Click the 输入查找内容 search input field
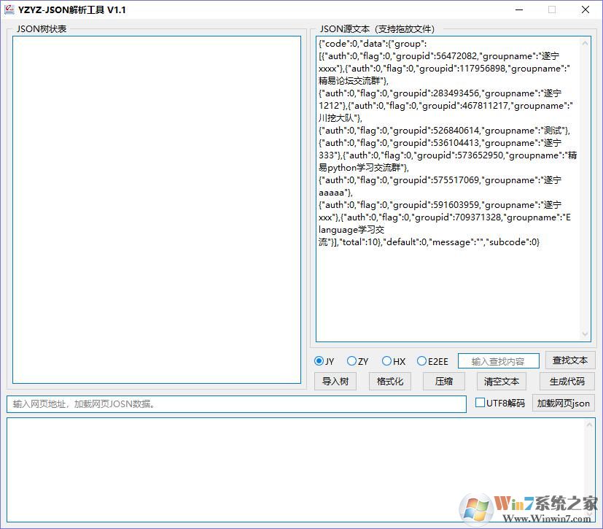The width and height of the screenshot is (603, 529). coord(497,360)
